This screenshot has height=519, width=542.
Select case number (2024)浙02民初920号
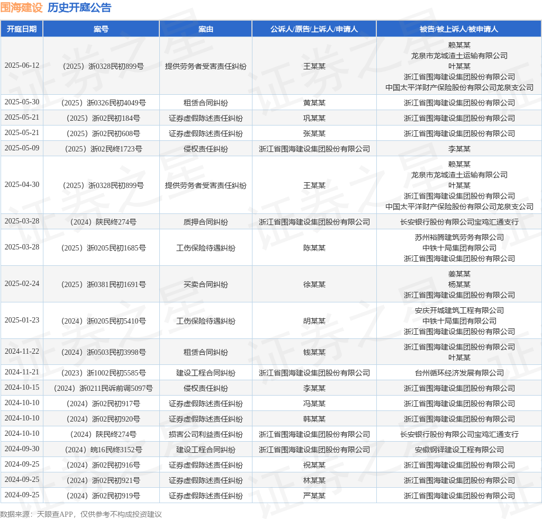(x=103, y=419)
